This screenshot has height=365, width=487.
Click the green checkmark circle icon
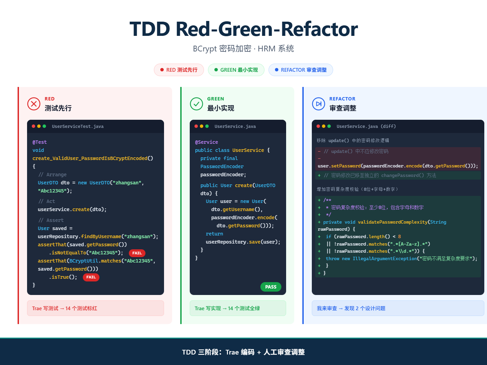196,104
